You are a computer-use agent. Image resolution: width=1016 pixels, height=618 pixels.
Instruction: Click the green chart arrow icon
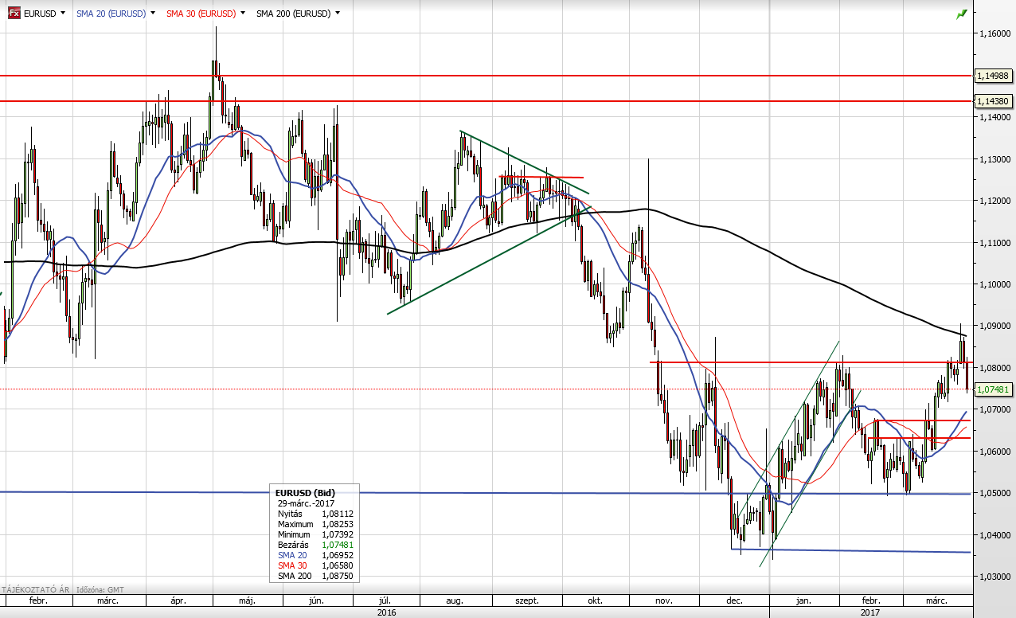pyautogui.click(x=962, y=14)
